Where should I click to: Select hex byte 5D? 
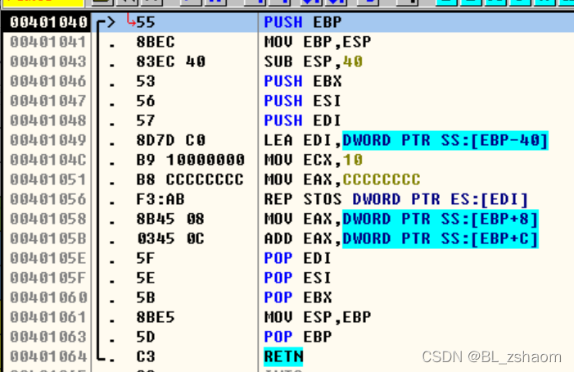point(146,338)
